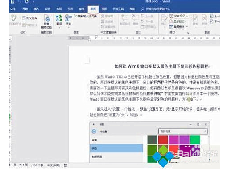Click the tab selector box left of ruler

[x=10, y=38]
